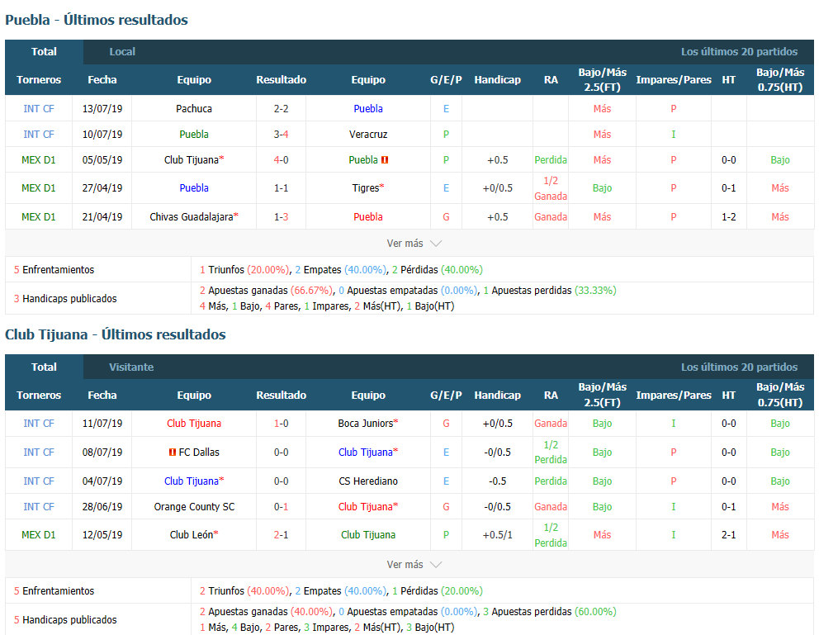Open CS Herediano team link
Image resolution: width=819 pixels, height=635 pixels.
(x=368, y=481)
